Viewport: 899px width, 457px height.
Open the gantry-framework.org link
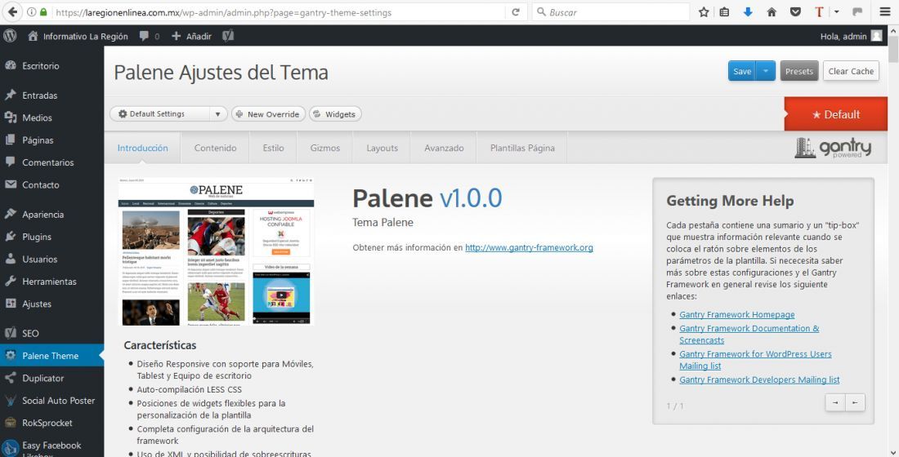[x=529, y=248]
